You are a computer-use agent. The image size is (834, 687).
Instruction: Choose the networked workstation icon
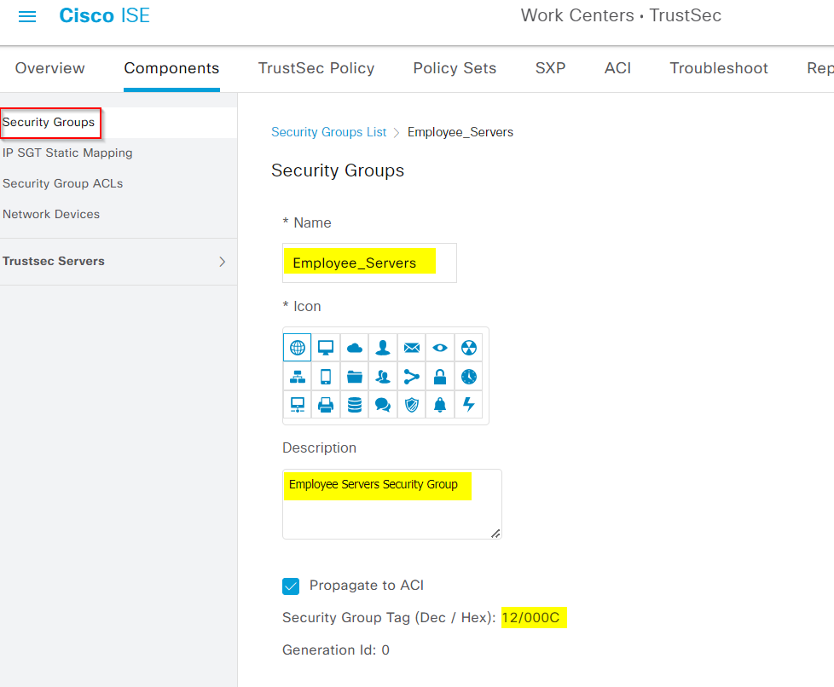[298, 405]
